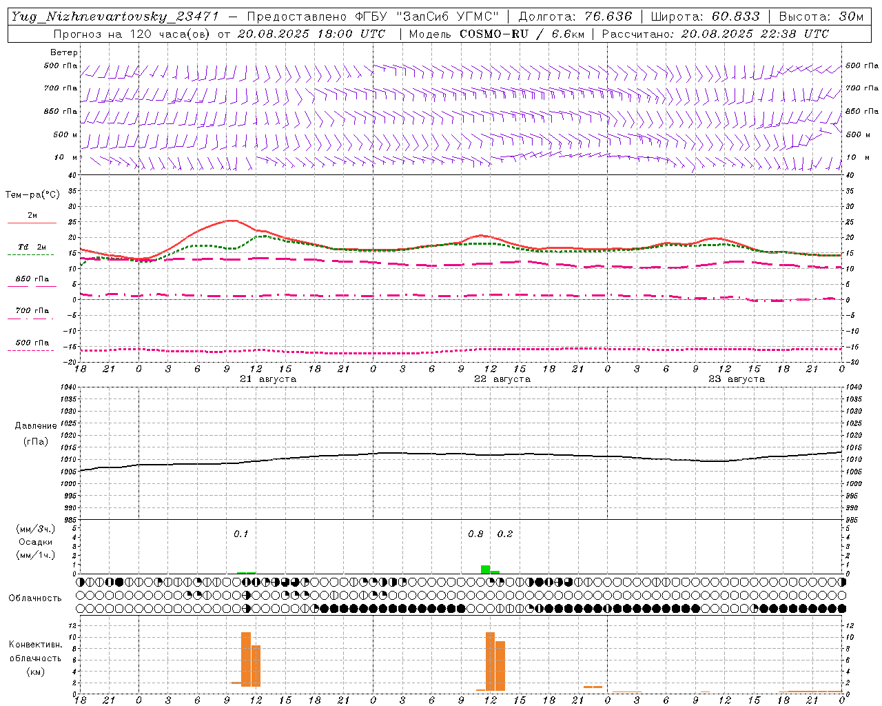The height and width of the screenshot is (706, 882).
Task: Click the 'Тем-ра(°C)' panel label
Action: pos(32,194)
